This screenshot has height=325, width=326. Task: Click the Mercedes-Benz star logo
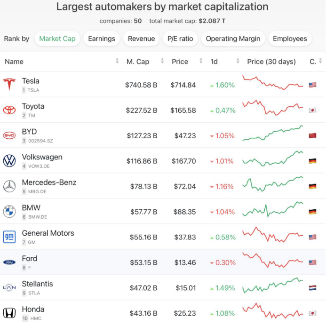click(9, 186)
